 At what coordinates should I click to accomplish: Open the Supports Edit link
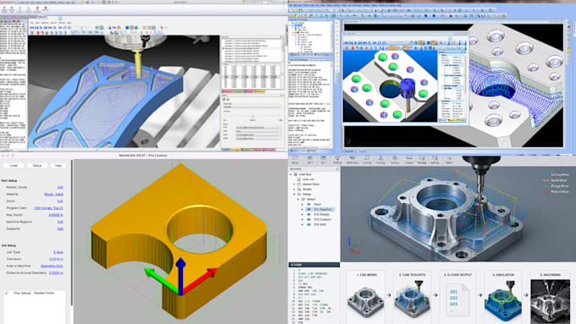(x=60, y=228)
